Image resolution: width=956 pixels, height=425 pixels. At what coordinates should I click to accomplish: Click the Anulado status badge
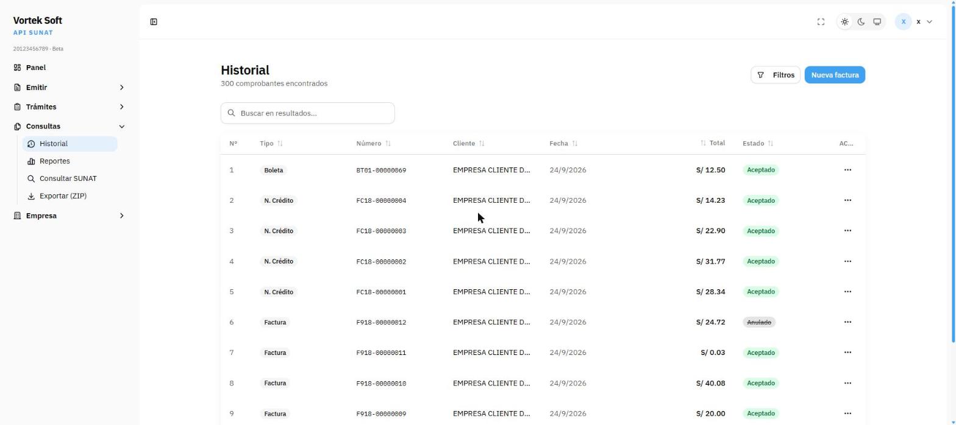click(759, 322)
